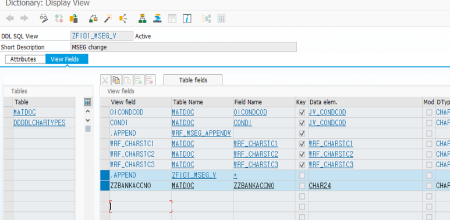Viewport: 450px width, 220px height.
Task: Open the WRF_MSEG_APPENDV table name link
Action: 201,134
